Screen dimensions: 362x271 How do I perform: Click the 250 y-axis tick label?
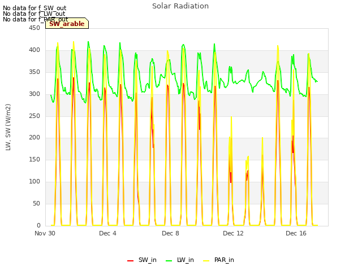pos(35,116)
